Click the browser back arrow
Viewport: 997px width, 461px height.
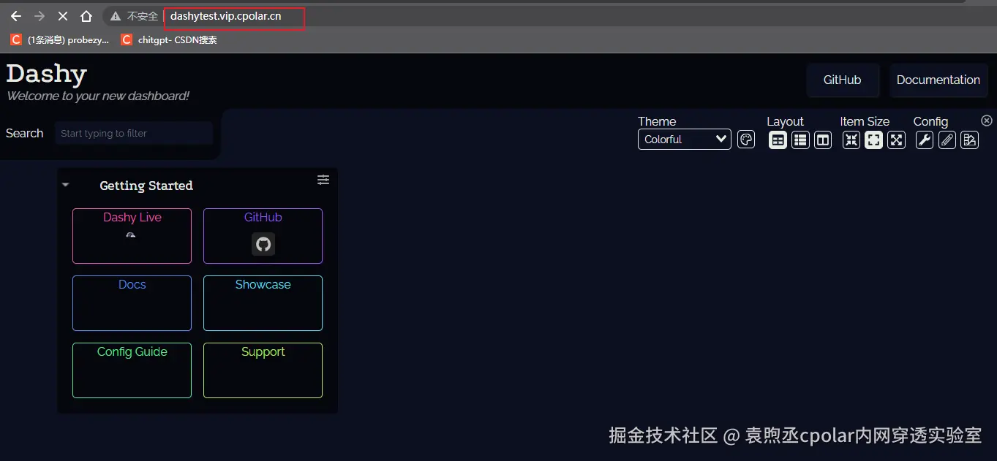16,16
